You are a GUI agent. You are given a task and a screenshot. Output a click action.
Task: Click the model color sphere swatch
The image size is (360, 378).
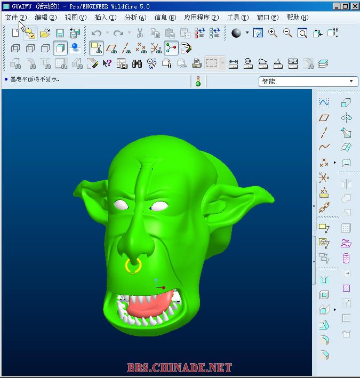pyautogui.click(x=236, y=33)
